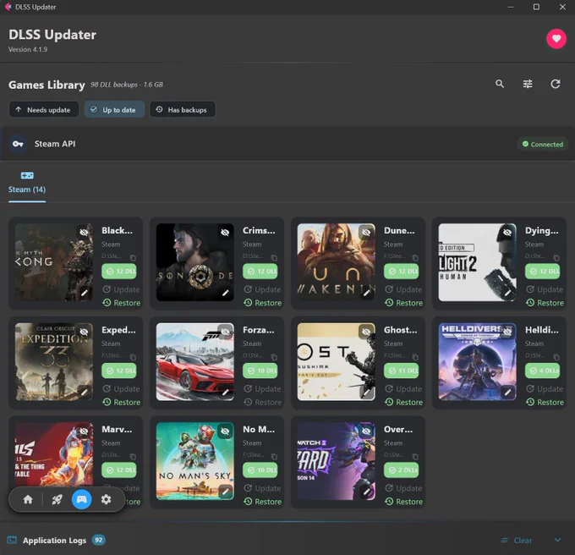Hide Overwatch 2 from library

(x=366, y=431)
